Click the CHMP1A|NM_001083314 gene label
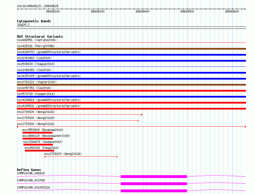This screenshot has height=194, width=254. point(33,187)
